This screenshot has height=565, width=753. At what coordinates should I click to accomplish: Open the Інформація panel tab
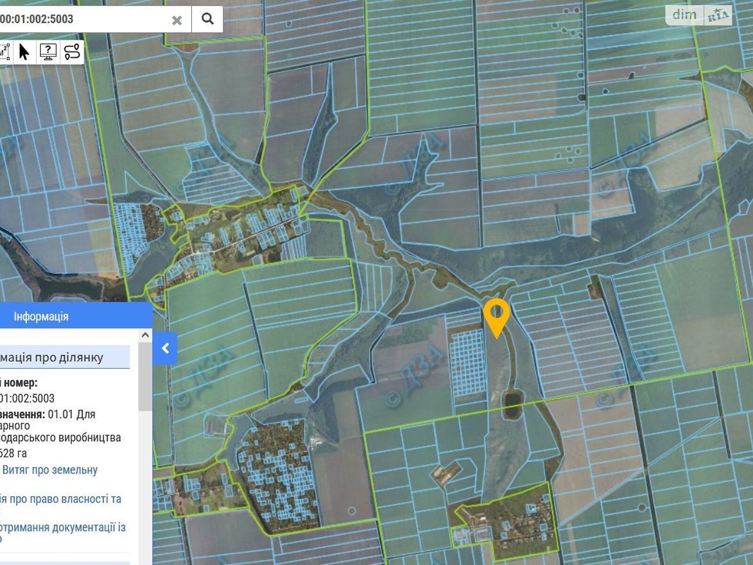click(41, 316)
